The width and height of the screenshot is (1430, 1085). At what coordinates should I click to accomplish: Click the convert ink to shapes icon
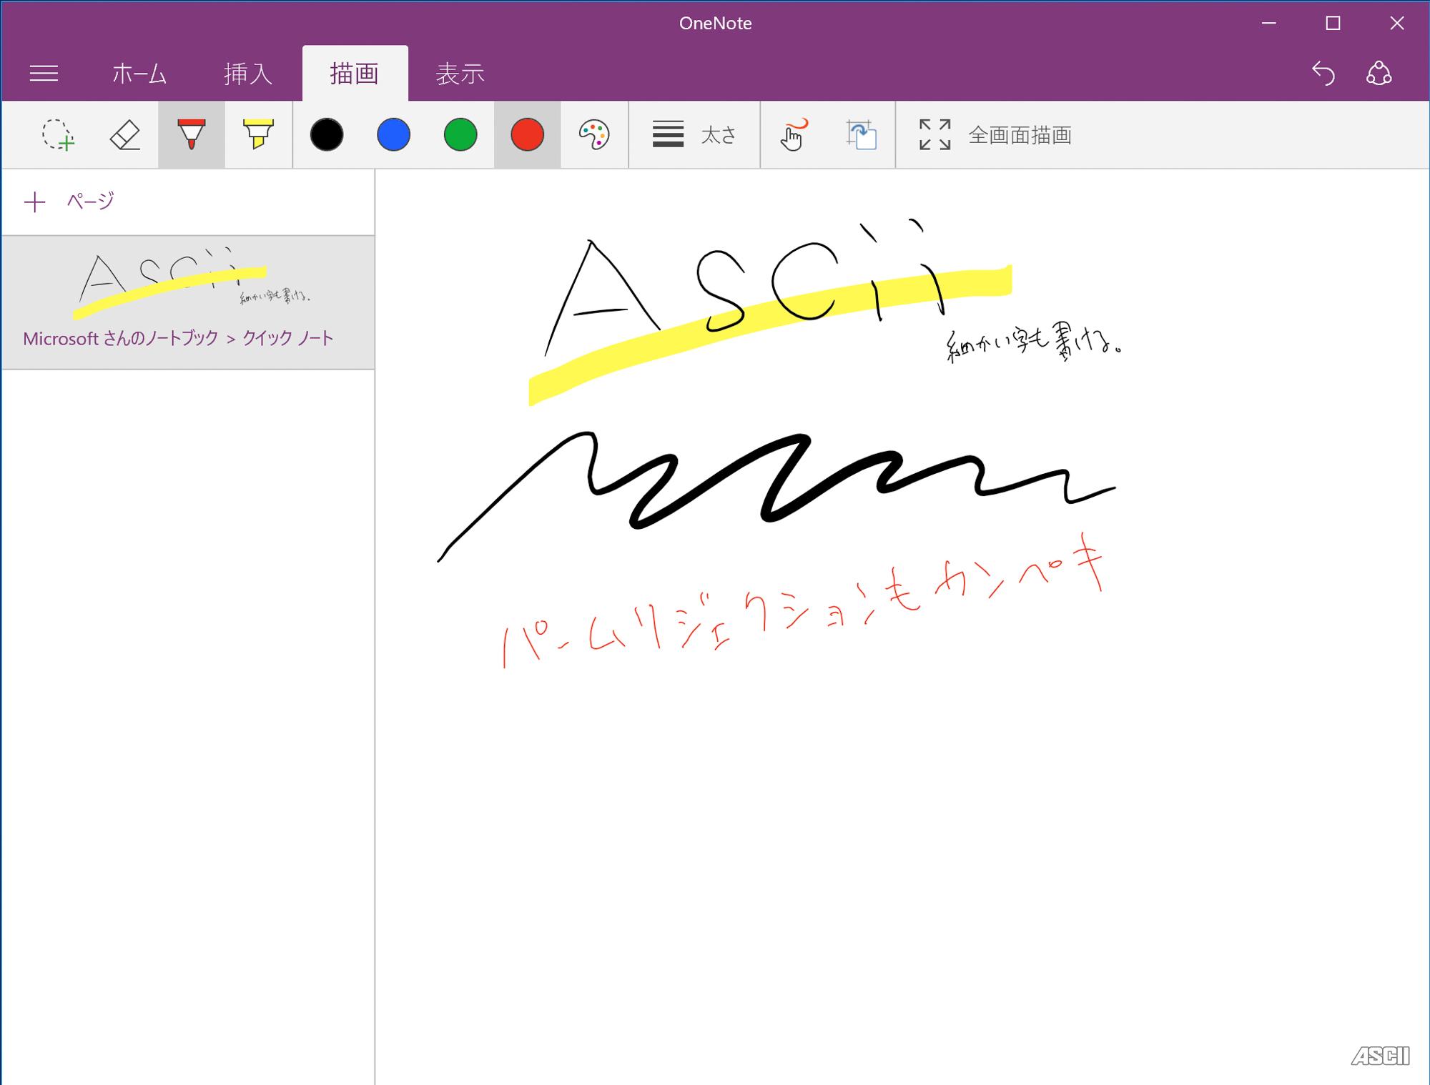pyautogui.click(x=861, y=134)
